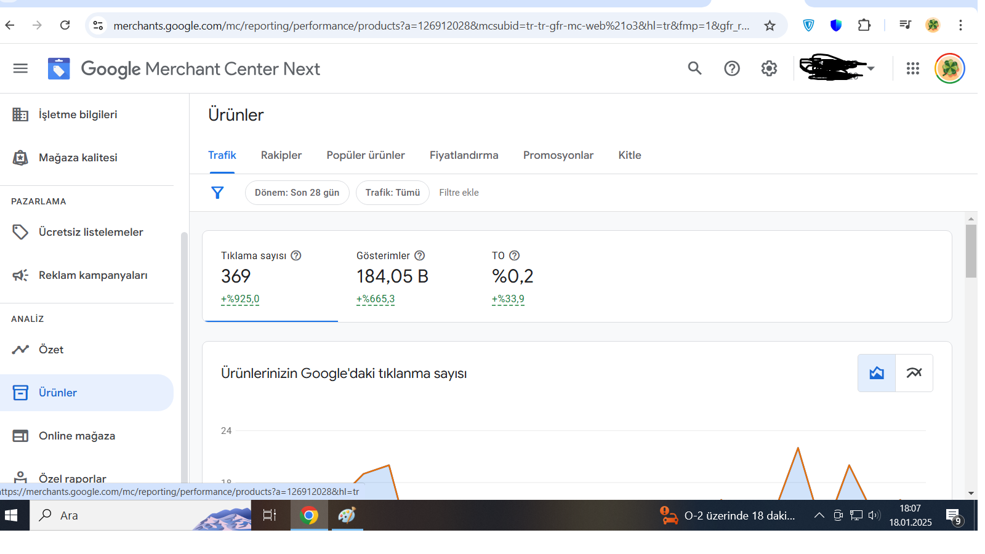This screenshot has height=554, width=985.
Task: Switch to the Fiyatlandırma tab
Action: [464, 155]
